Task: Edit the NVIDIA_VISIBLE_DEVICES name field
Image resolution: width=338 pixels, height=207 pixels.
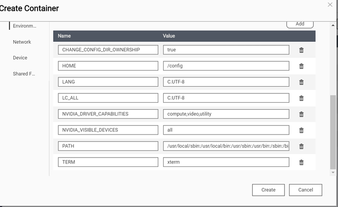Action: (108, 130)
